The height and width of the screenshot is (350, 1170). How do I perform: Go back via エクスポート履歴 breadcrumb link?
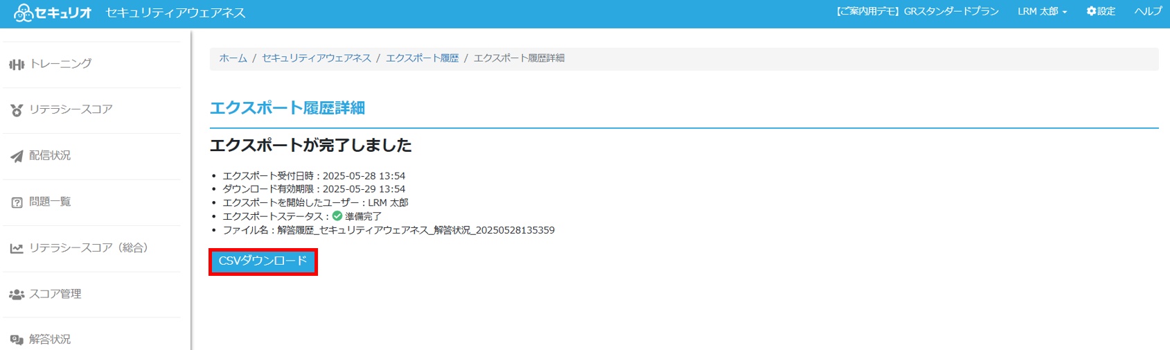coord(423,58)
